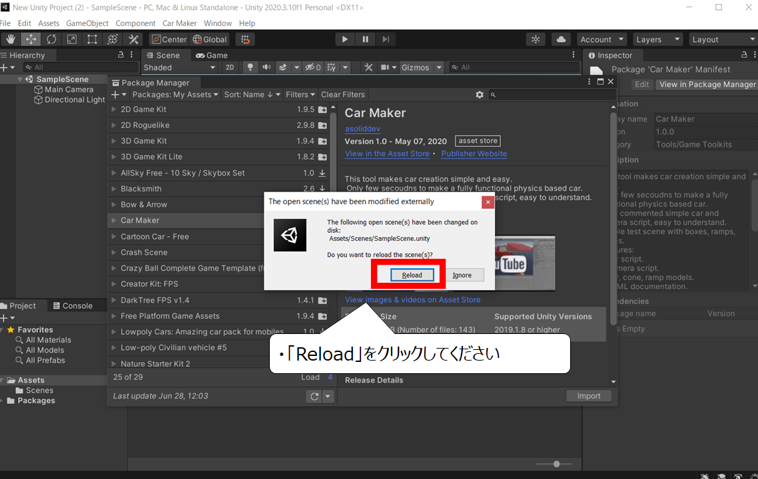The height and width of the screenshot is (479, 758).
Task: Click add package plus icon
Action: pos(115,94)
